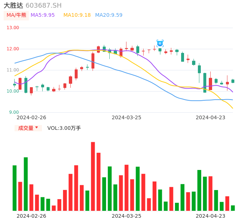The image size is (250, 221).
Task: Click the blue bear marker icon
Action: [160, 43]
